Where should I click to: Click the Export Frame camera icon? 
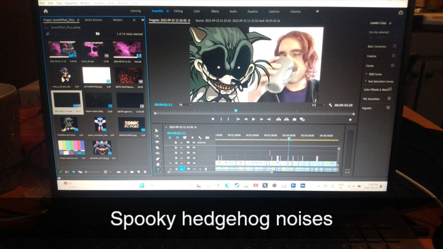click(294, 119)
